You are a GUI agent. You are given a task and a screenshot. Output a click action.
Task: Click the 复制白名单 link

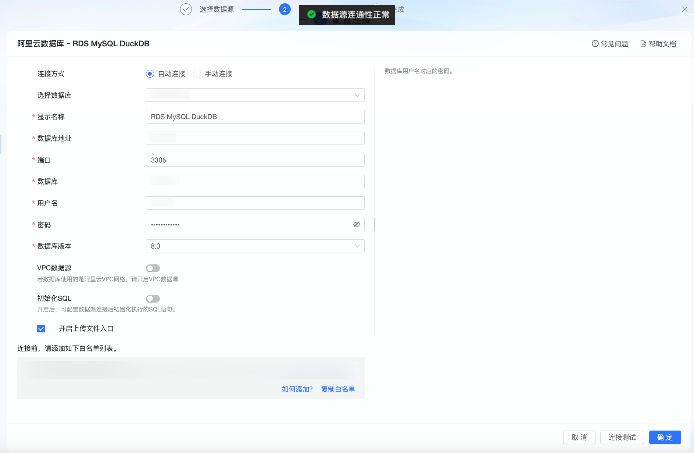coord(338,389)
